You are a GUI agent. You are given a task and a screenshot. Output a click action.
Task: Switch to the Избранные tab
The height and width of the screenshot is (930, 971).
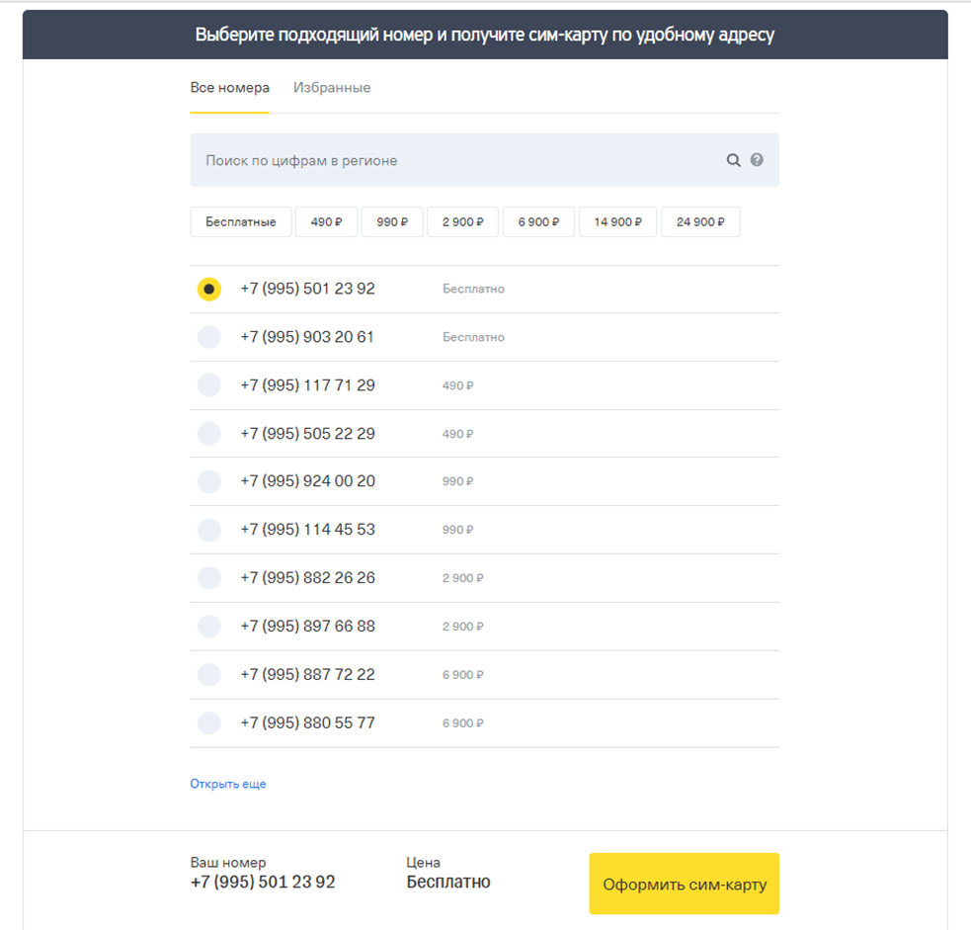[332, 88]
